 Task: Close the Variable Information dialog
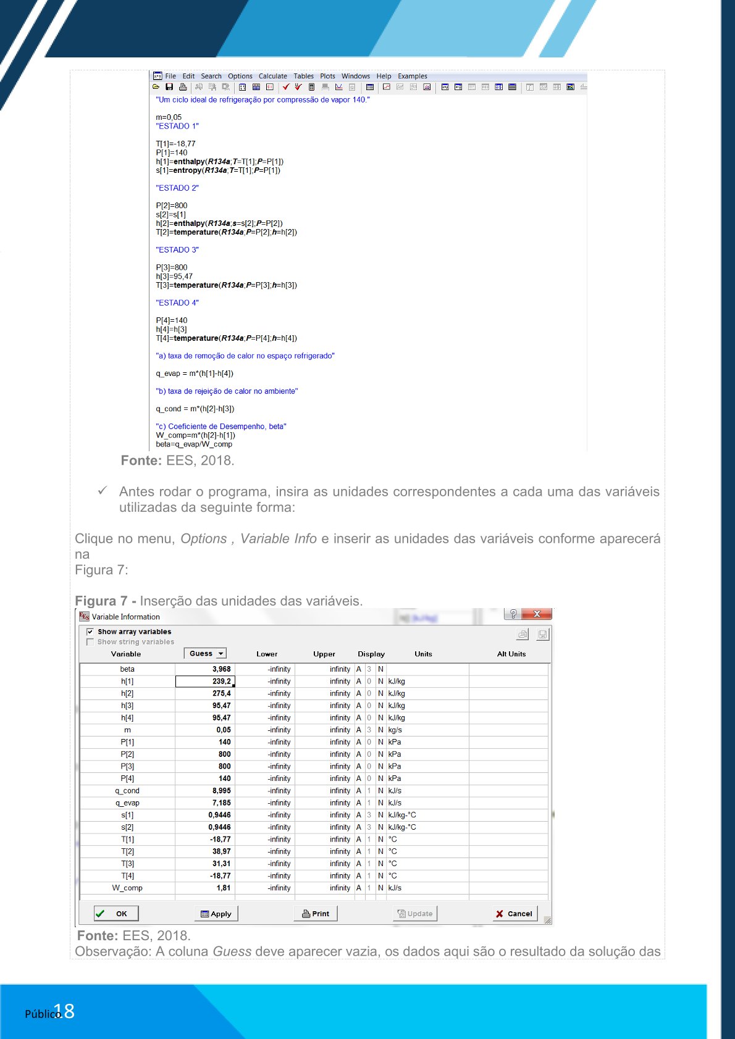pyautogui.click(x=537, y=614)
